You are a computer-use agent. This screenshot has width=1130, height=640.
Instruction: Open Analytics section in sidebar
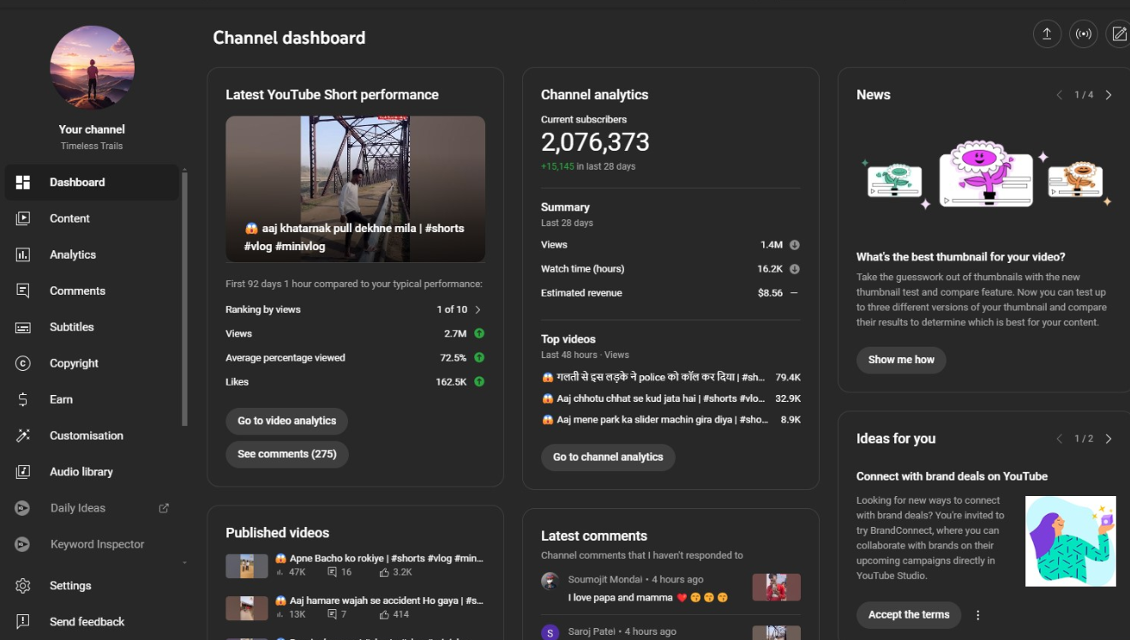pyautogui.click(x=92, y=254)
